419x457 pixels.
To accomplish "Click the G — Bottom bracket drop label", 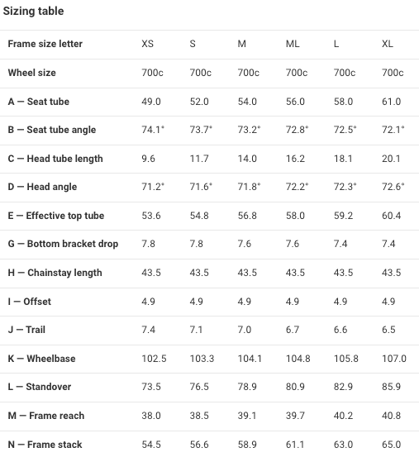I will click(x=64, y=244).
